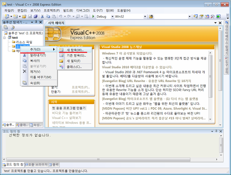Image resolution: width=231 pixels, height=175 pixels.
Task: Open the 디버그(D) menu
Action: coord(83,11)
